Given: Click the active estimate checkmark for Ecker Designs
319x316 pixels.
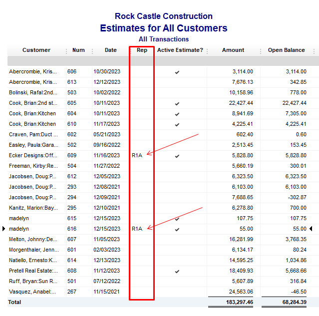Looking at the screenshot, I should (x=177, y=156).
